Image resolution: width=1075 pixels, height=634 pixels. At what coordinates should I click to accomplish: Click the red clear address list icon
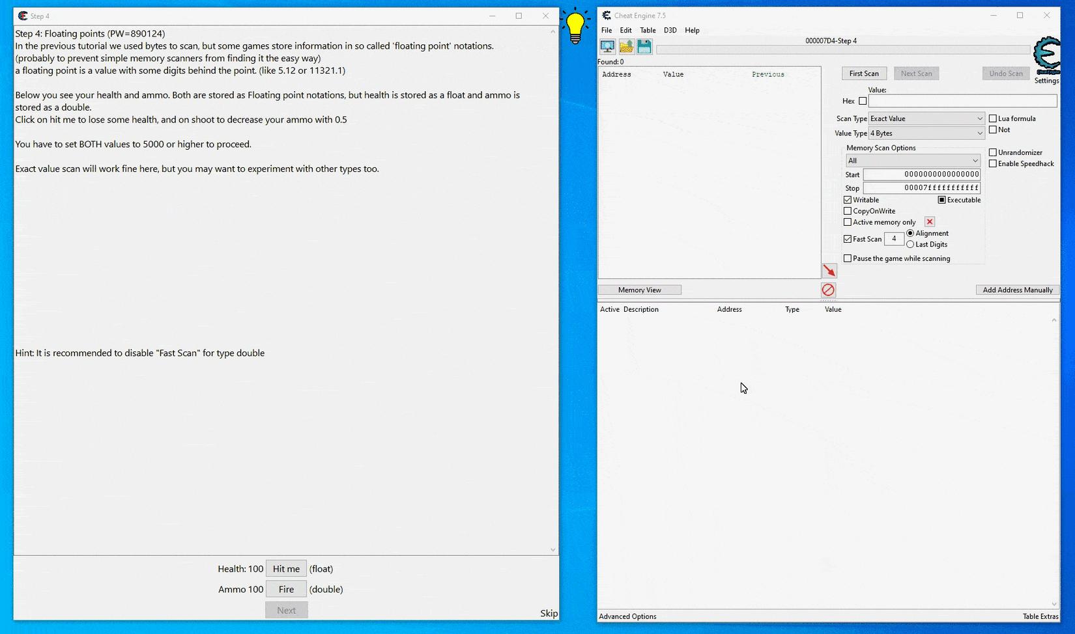pos(828,290)
